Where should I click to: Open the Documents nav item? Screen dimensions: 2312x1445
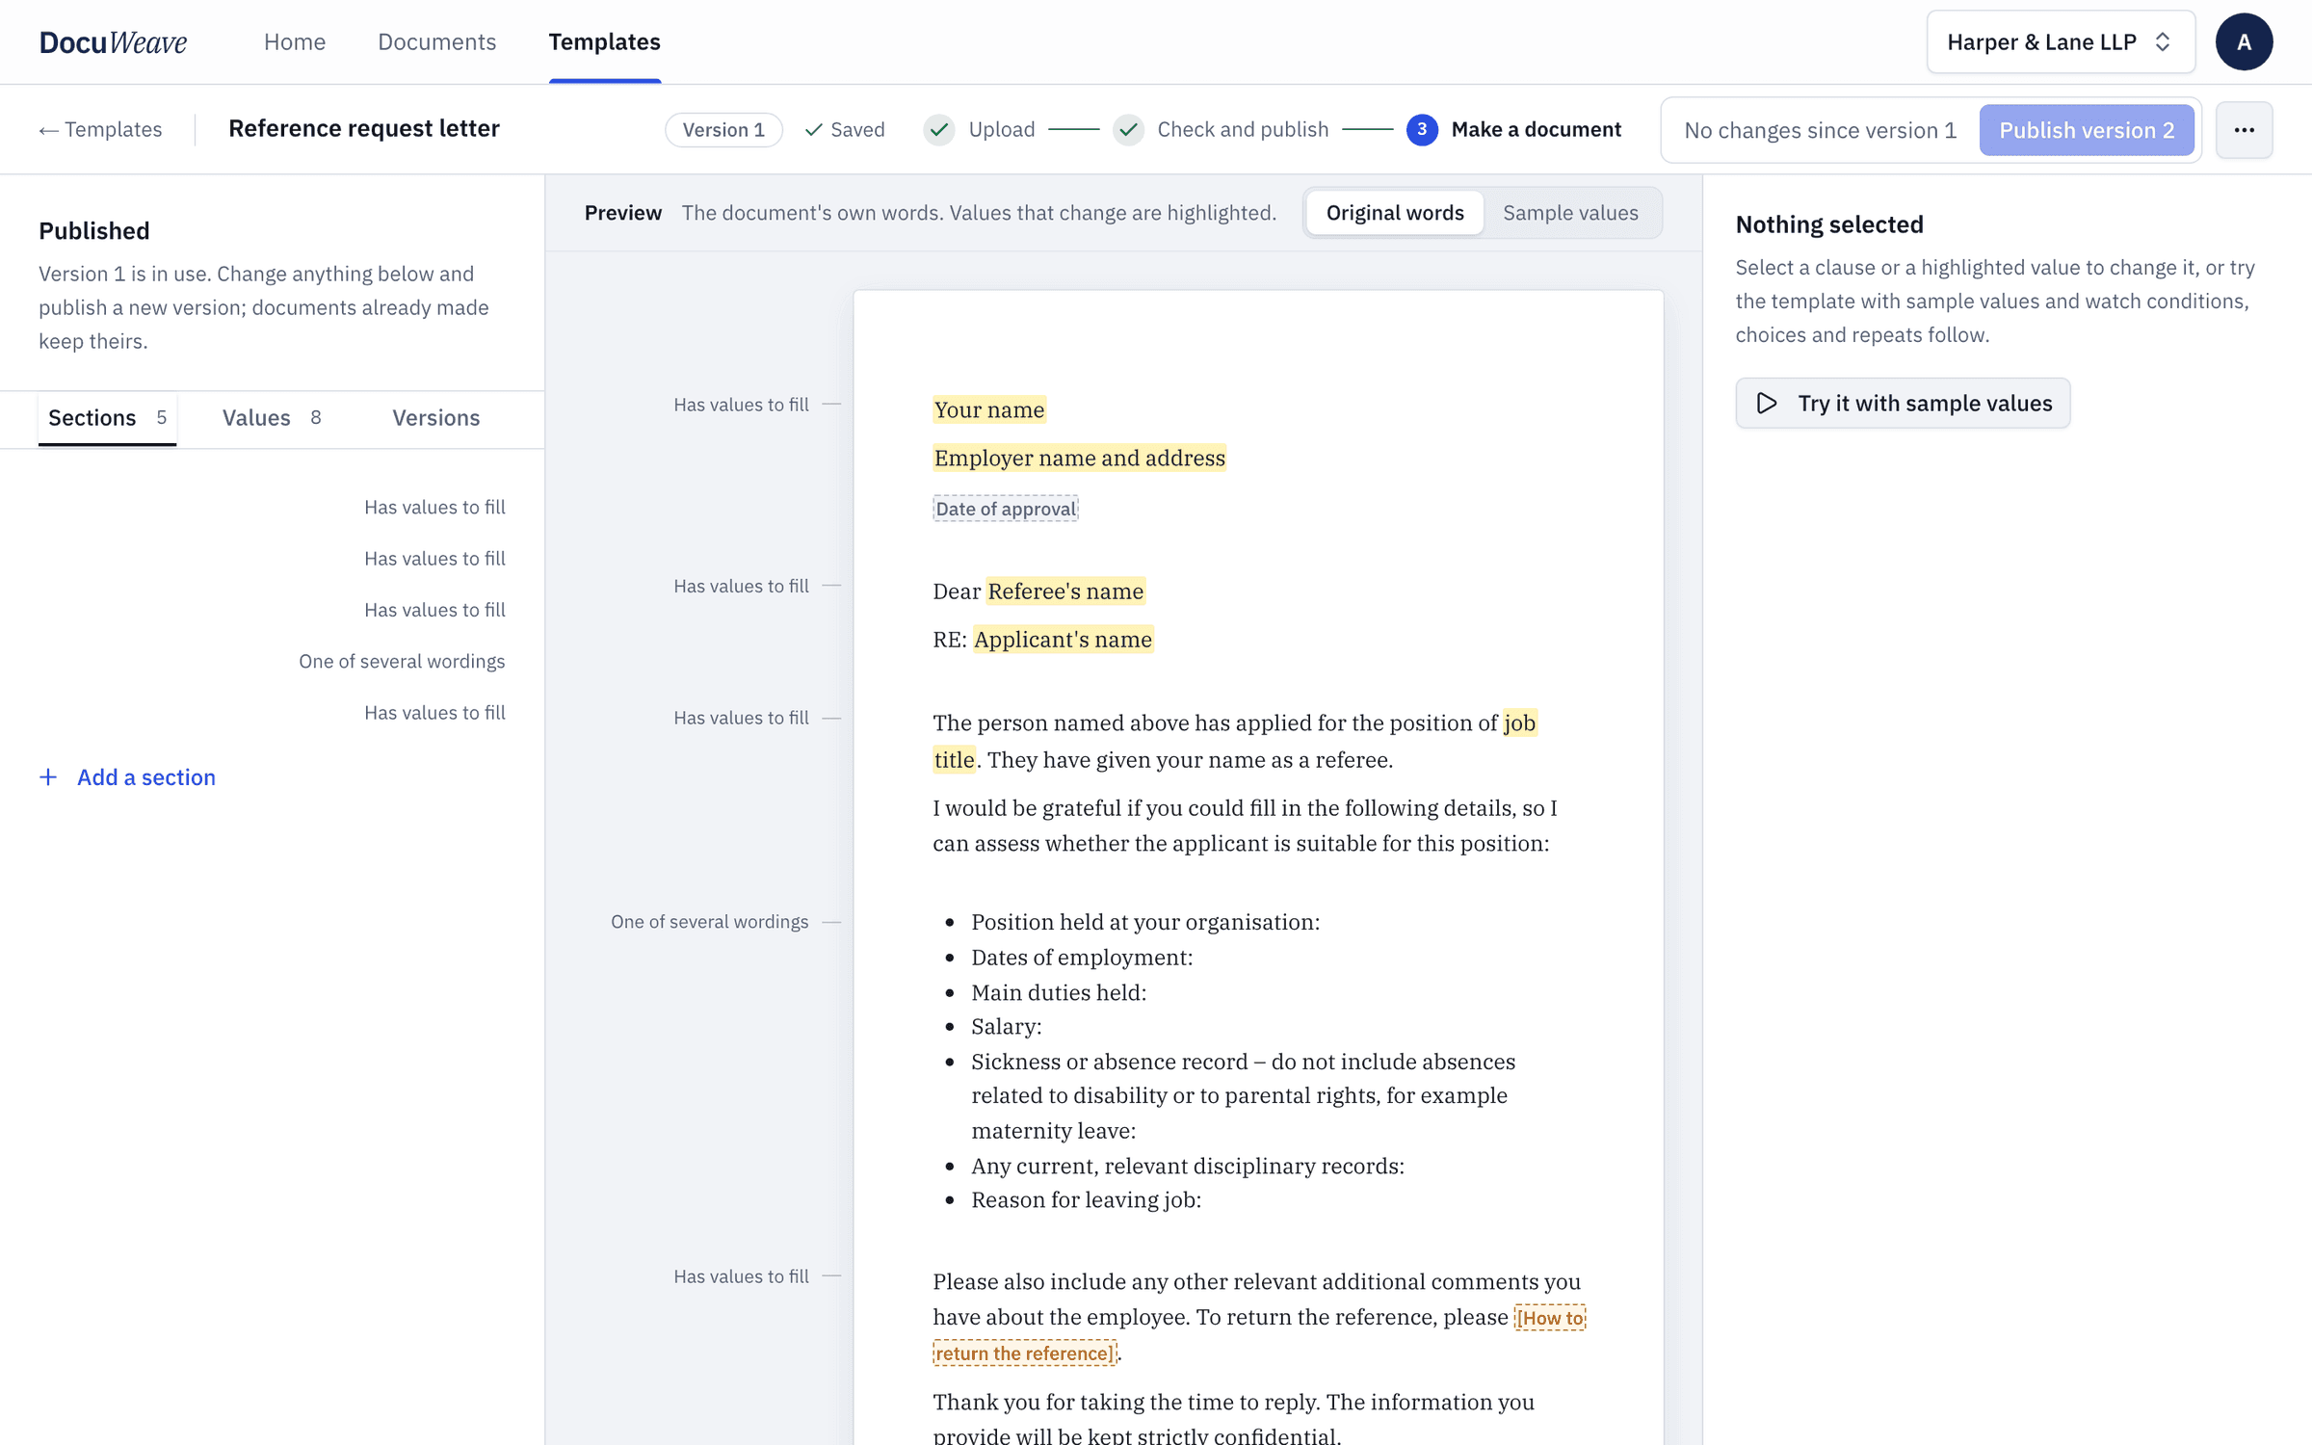(436, 42)
